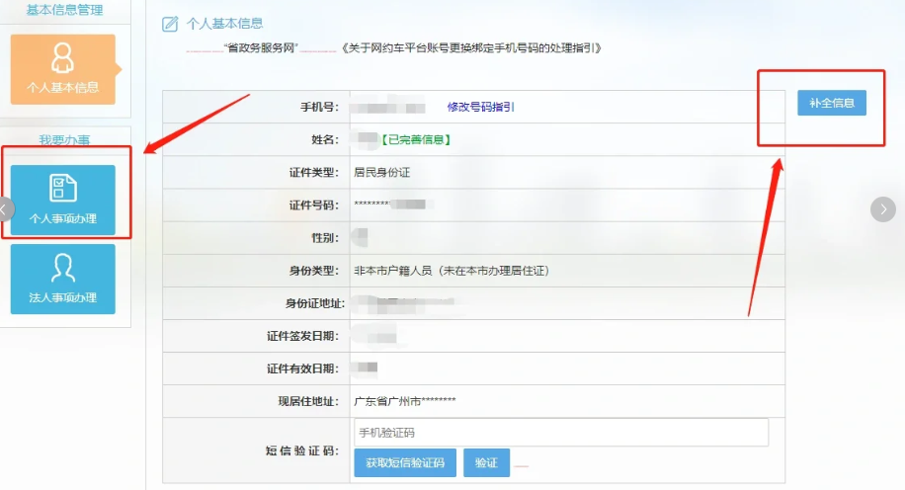Open the "省政务服务网" link
Image resolution: width=905 pixels, height=490 pixels.
coord(261,47)
